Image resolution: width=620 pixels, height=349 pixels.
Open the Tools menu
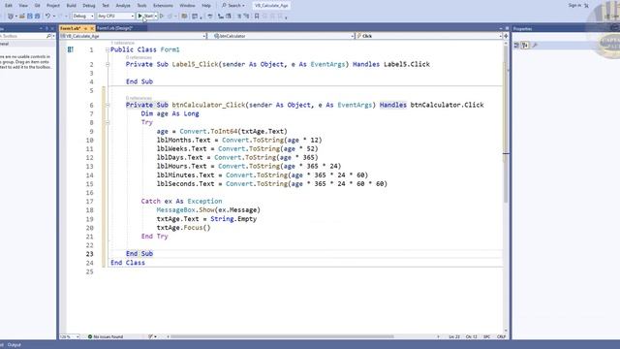141,6
